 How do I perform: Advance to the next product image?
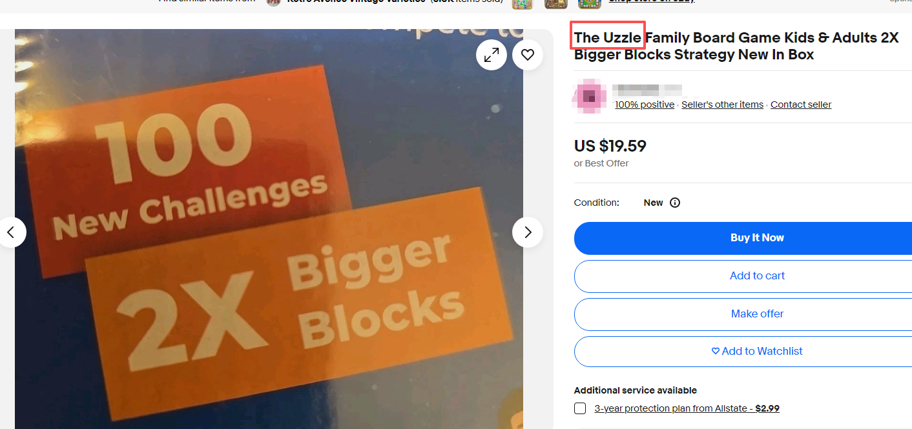tap(528, 232)
